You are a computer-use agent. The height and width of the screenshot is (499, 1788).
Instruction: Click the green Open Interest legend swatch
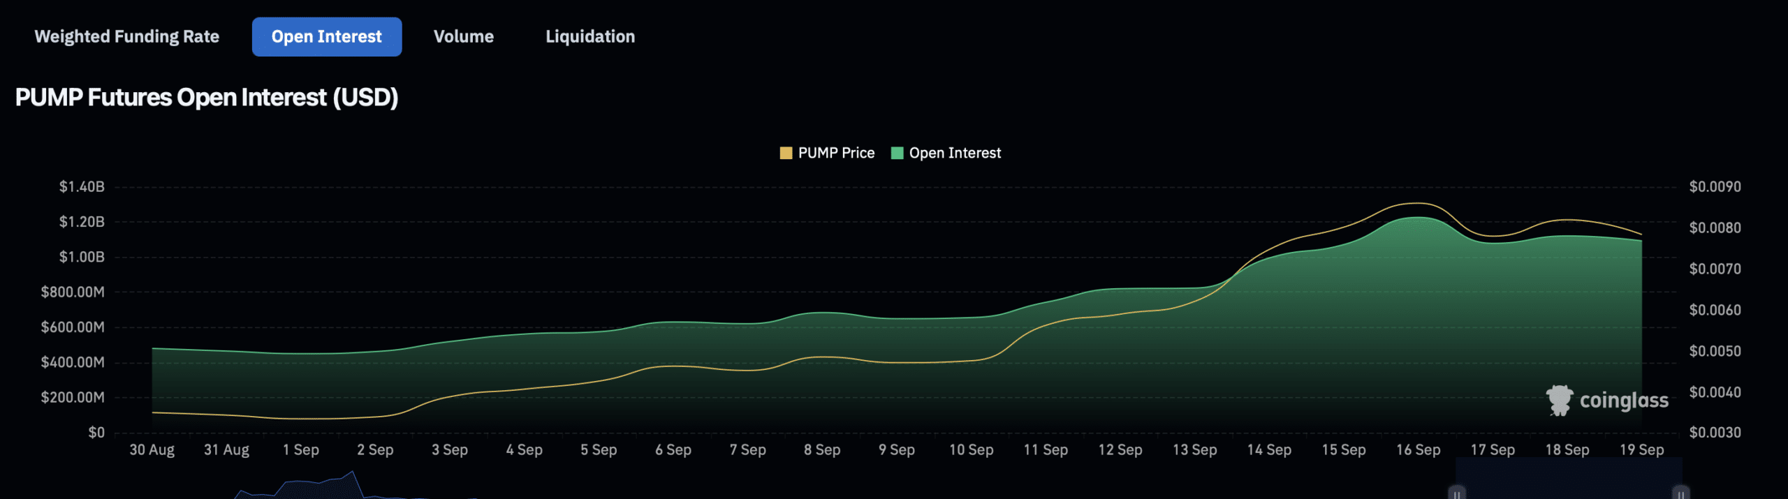coord(897,154)
